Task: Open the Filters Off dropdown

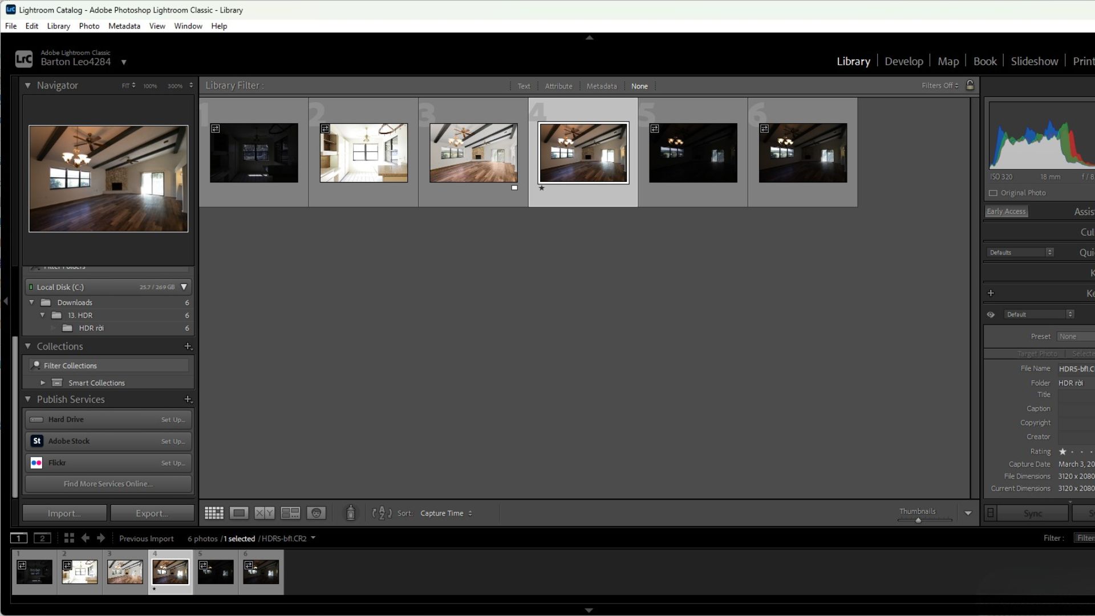Action: coord(940,86)
